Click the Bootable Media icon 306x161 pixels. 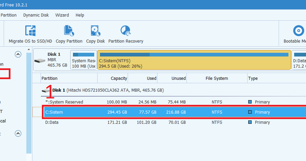pos(299,31)
